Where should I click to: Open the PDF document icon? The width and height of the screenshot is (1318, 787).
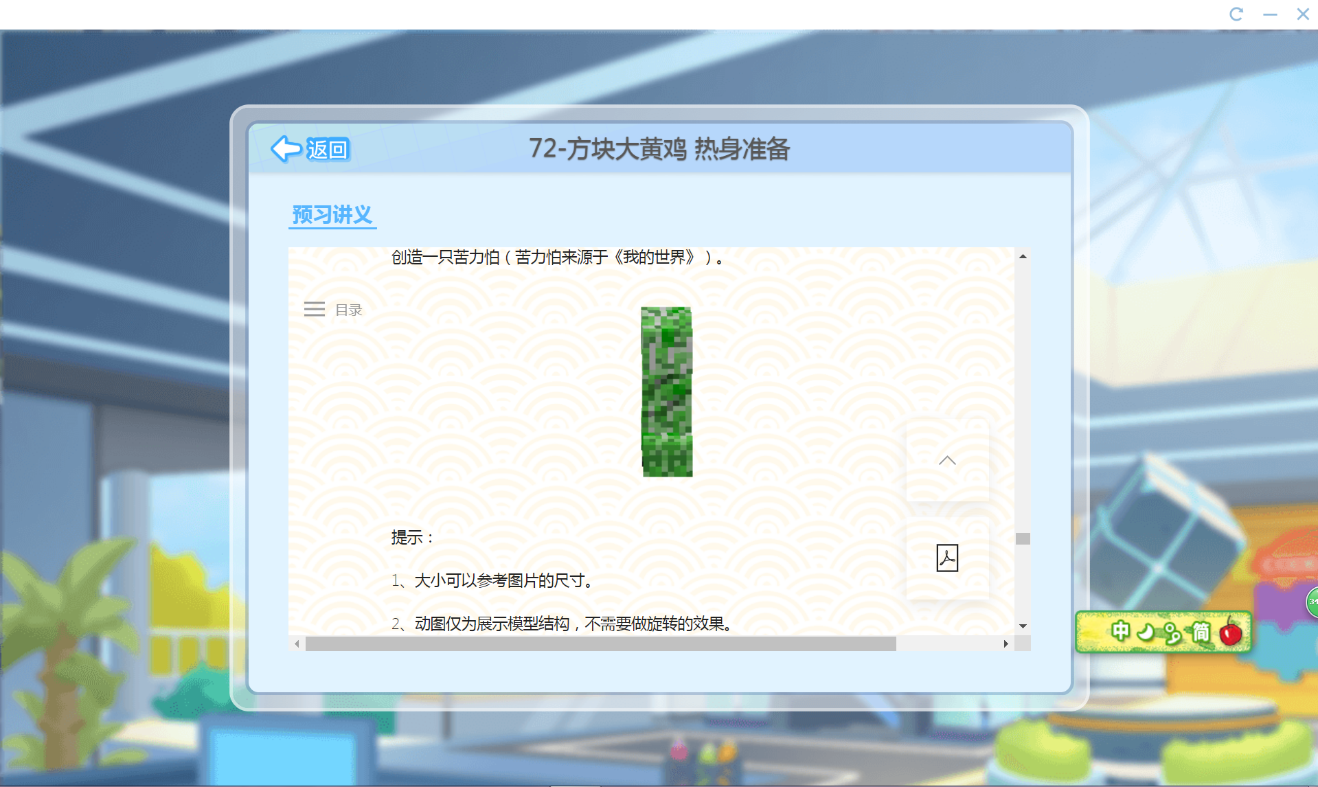point(947,558)
